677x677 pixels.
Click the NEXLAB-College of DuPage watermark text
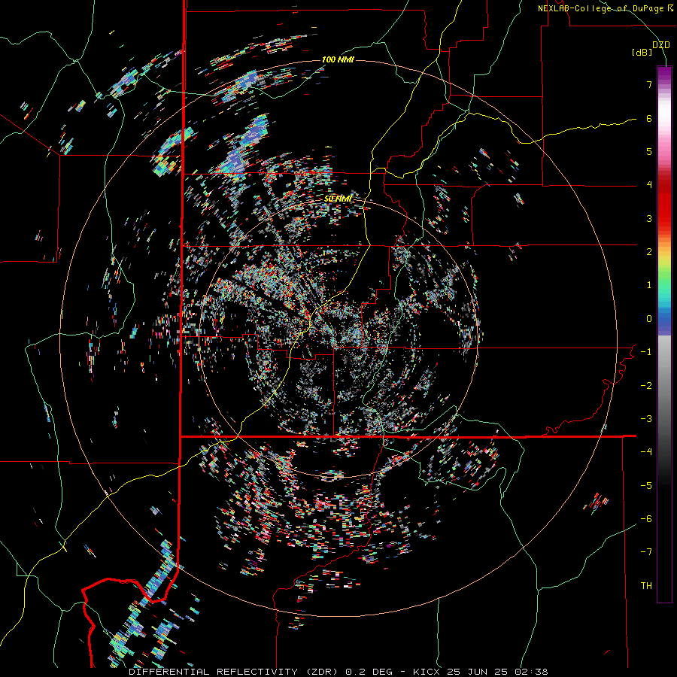tap(606, 8)
